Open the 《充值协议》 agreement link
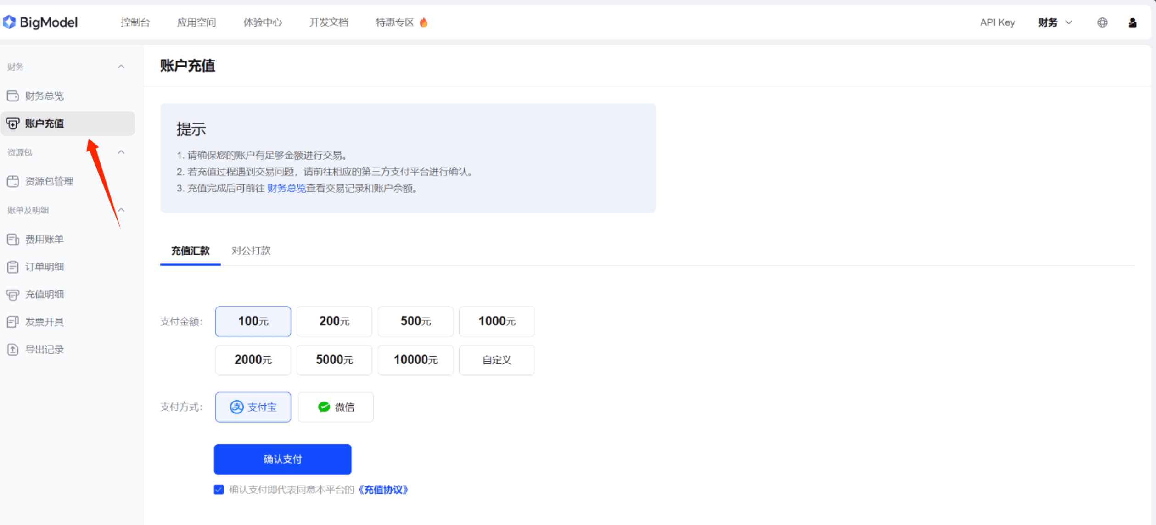Image resolution: width=1156 pixels, height=525 pixels. (383, 490)
